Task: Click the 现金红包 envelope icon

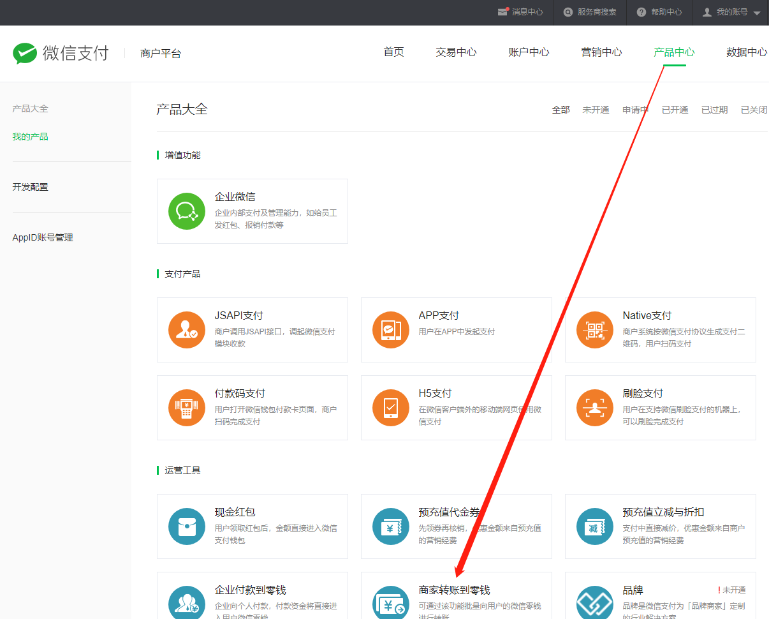Action: (x=187, y=526)
